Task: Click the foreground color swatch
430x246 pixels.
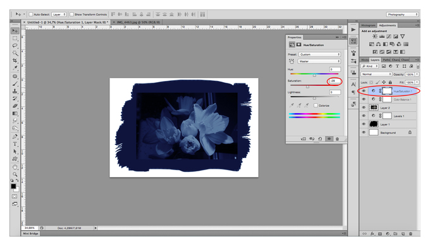Action: (13, 186)
